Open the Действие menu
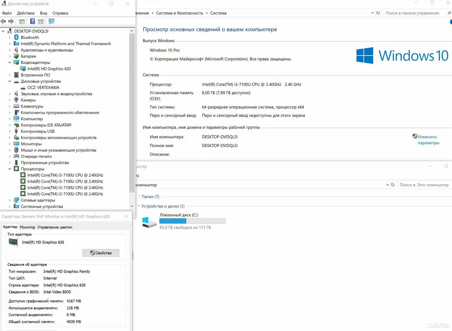Viewport: 452px width, 331px height. click(26, 13)
